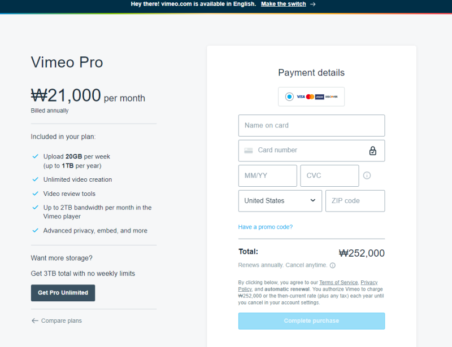Click into the Name on card field
This screenshot has width=452, height=347.
click(x=311, y=125)
